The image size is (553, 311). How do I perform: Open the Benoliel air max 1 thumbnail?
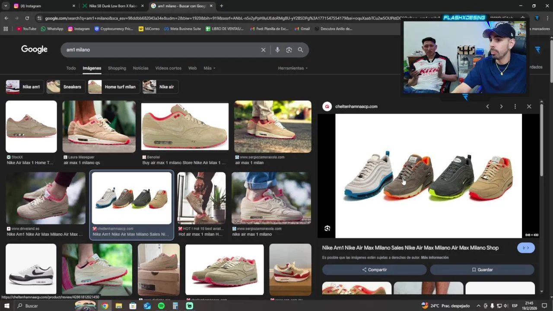pyautogui.click(x=185, y=127)
